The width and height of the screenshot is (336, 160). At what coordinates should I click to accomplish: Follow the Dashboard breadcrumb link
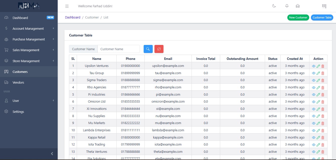(x=73, y=17)
